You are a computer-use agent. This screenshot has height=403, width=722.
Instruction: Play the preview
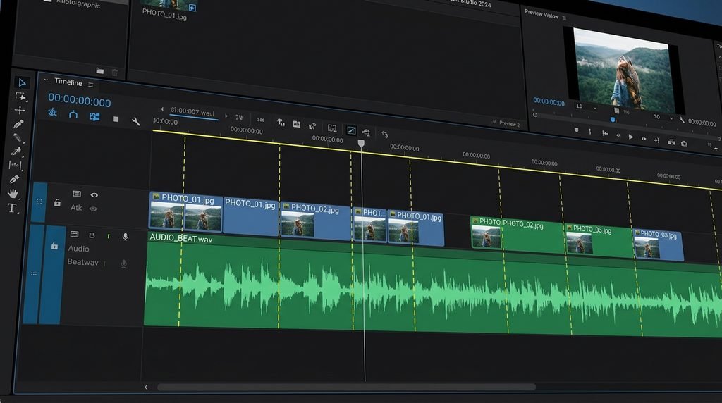tap(631, 137)
